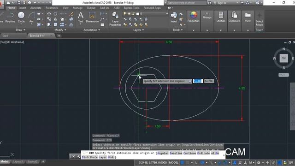295x166 pixels.
Task: Click the dynamic input X coordinate field
Action: (x=198, y=81)
